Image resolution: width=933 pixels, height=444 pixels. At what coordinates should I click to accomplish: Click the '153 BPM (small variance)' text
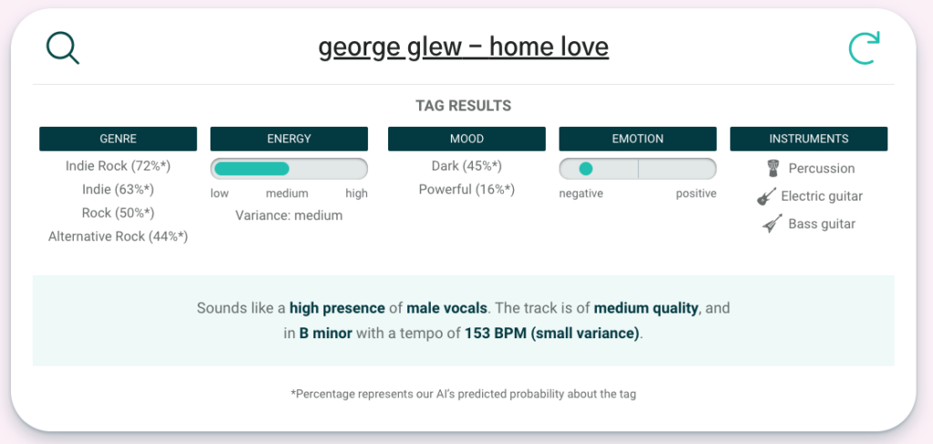click(x=552, y=333)
